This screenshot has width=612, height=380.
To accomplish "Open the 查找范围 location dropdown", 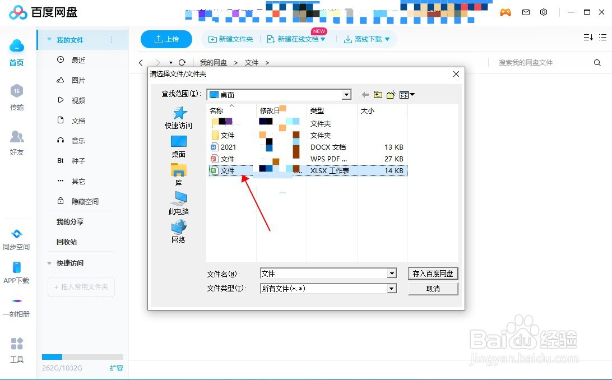I will [x=346, y=94].
